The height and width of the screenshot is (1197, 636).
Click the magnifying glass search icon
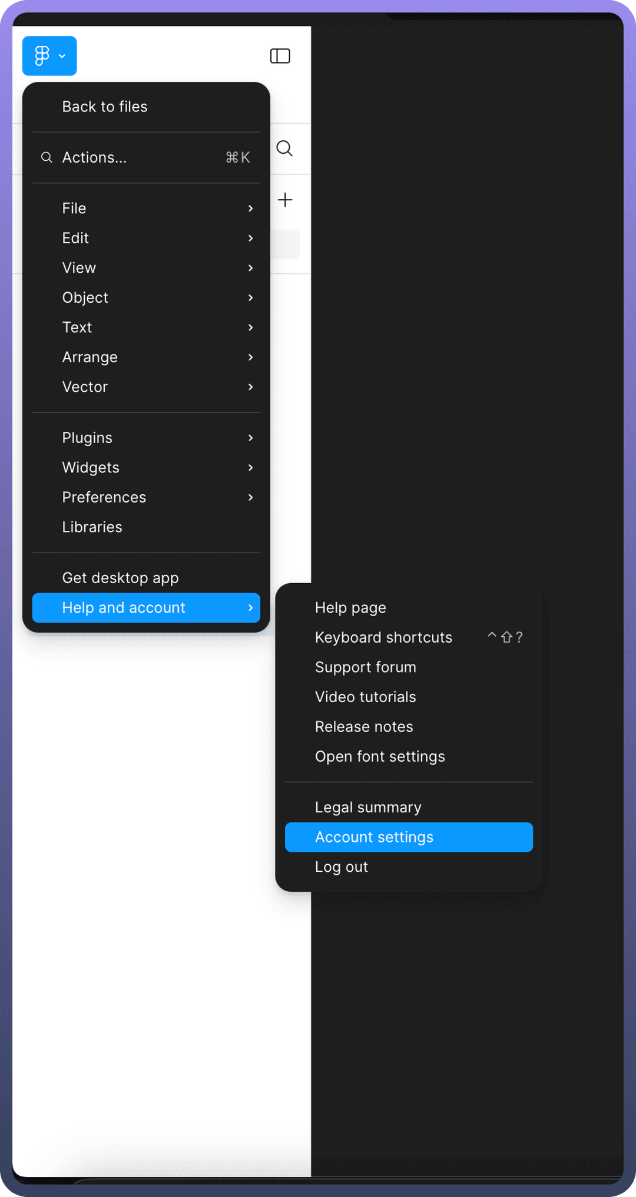tap(284, 148)
